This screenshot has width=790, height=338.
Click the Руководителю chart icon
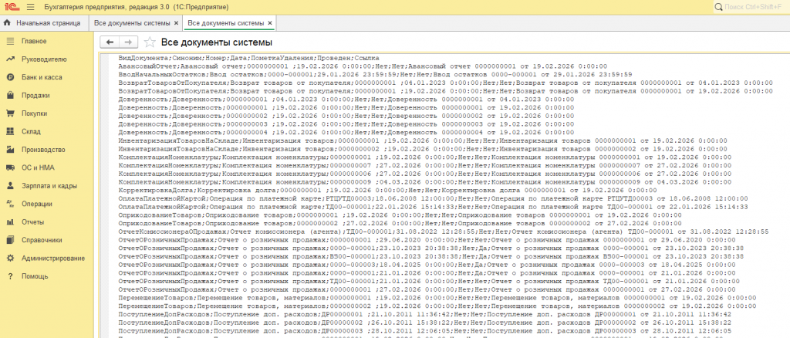click(x=9, y=59)
